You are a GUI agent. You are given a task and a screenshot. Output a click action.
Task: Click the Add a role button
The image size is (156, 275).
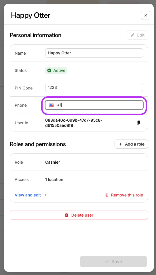pos(131,144)
